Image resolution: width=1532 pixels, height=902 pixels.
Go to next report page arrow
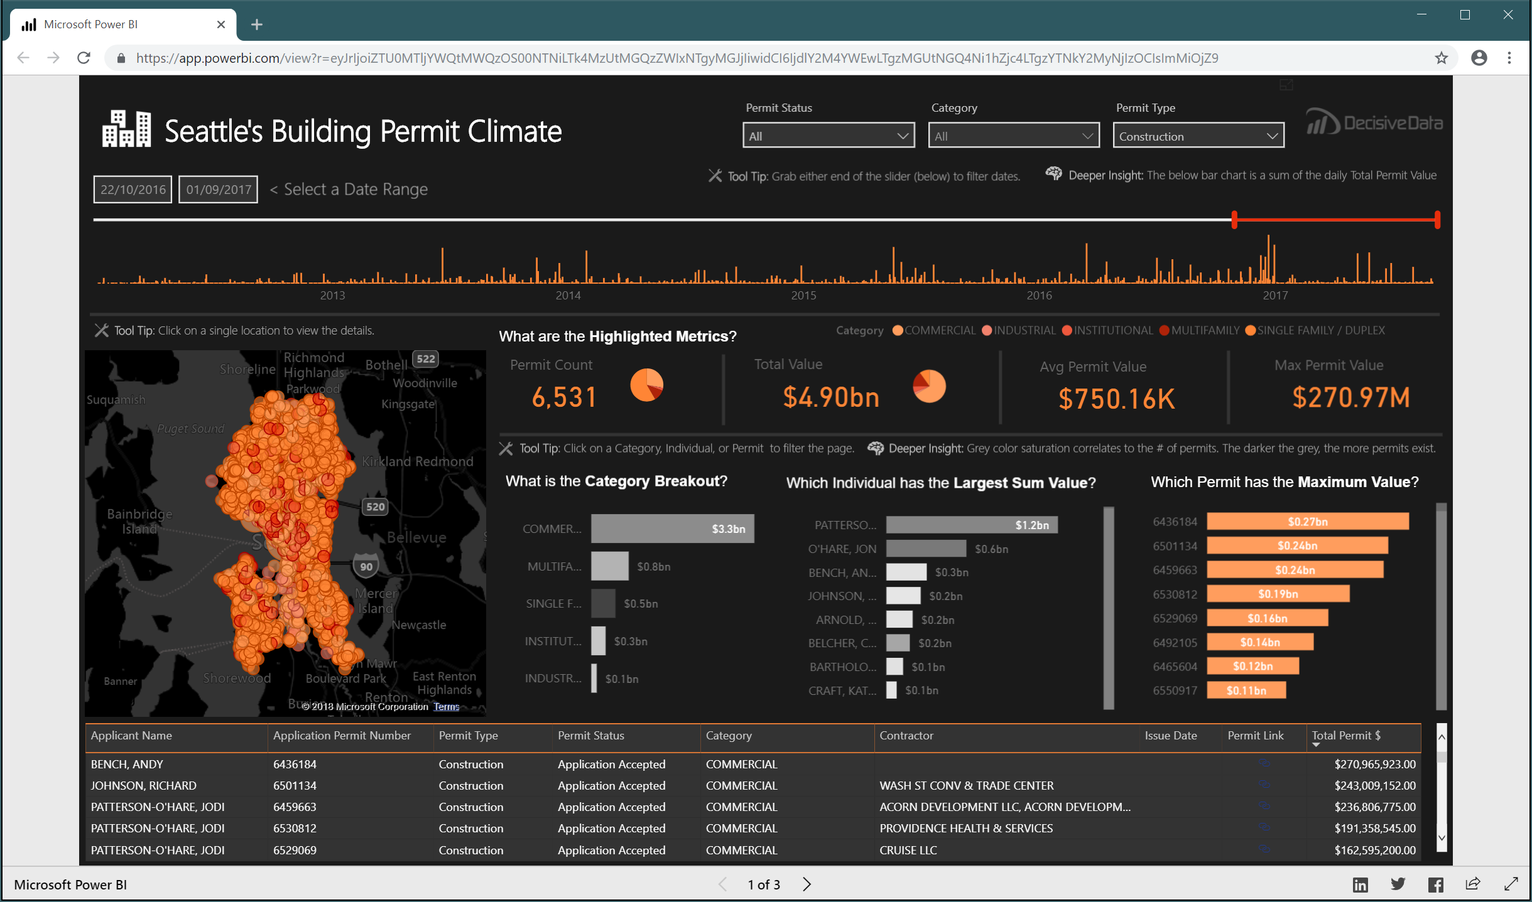[x=807, y=884]
